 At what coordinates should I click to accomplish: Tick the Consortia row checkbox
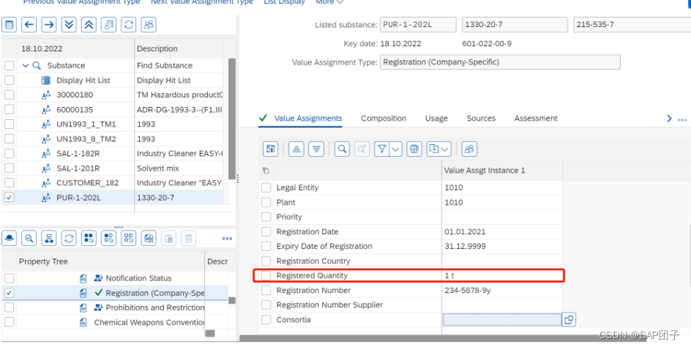point(266,320)
